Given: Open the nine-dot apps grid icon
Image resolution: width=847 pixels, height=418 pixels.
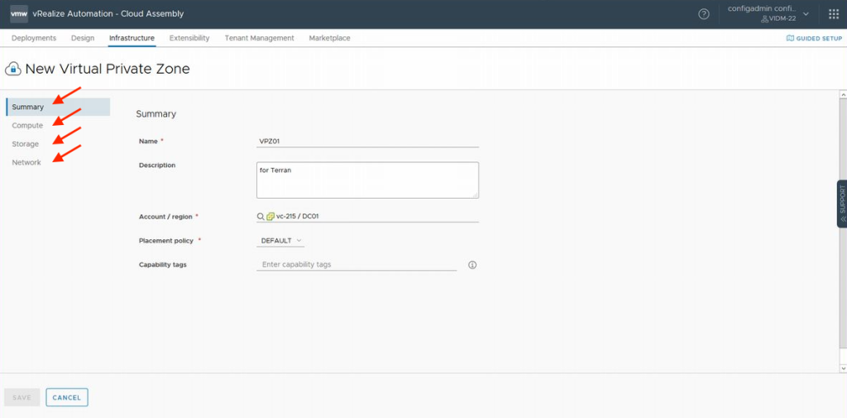Looking at the screenshot, I should click(x=834, y=14).
